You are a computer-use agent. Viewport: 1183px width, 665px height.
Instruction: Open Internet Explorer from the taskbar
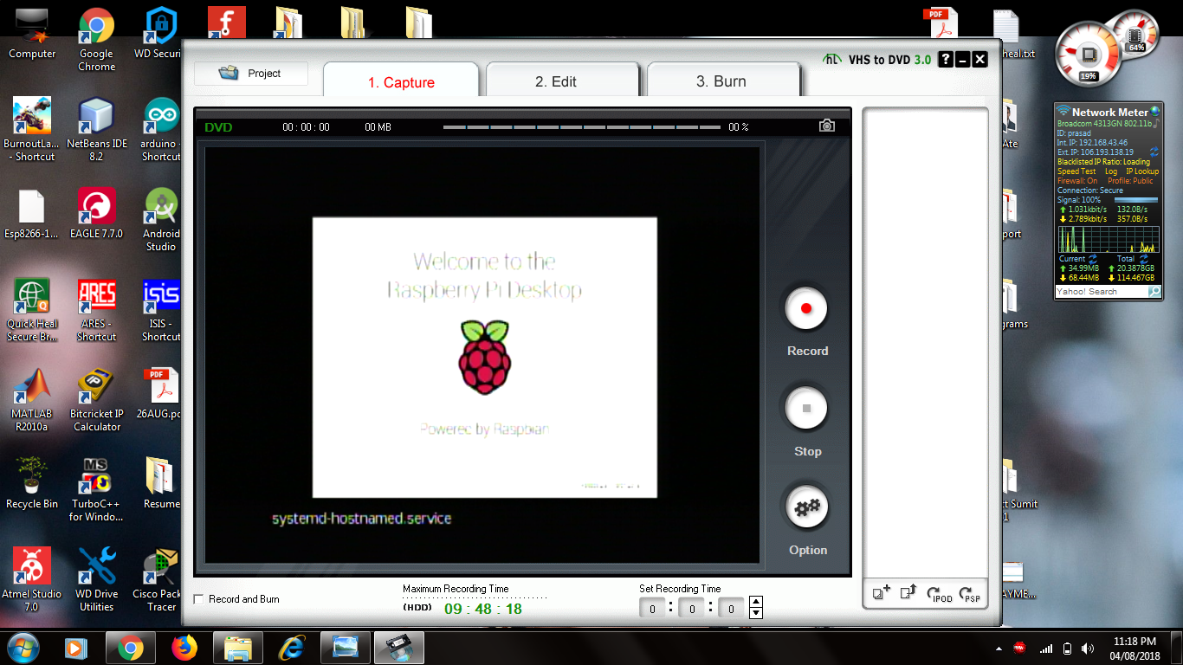coord(292,648)
